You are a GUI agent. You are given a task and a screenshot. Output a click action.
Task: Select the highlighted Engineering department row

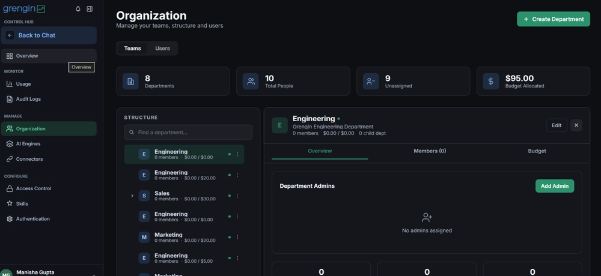184,154
